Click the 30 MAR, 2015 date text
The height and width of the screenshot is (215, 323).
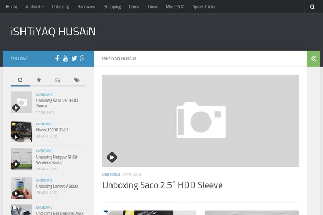[46, 136]
